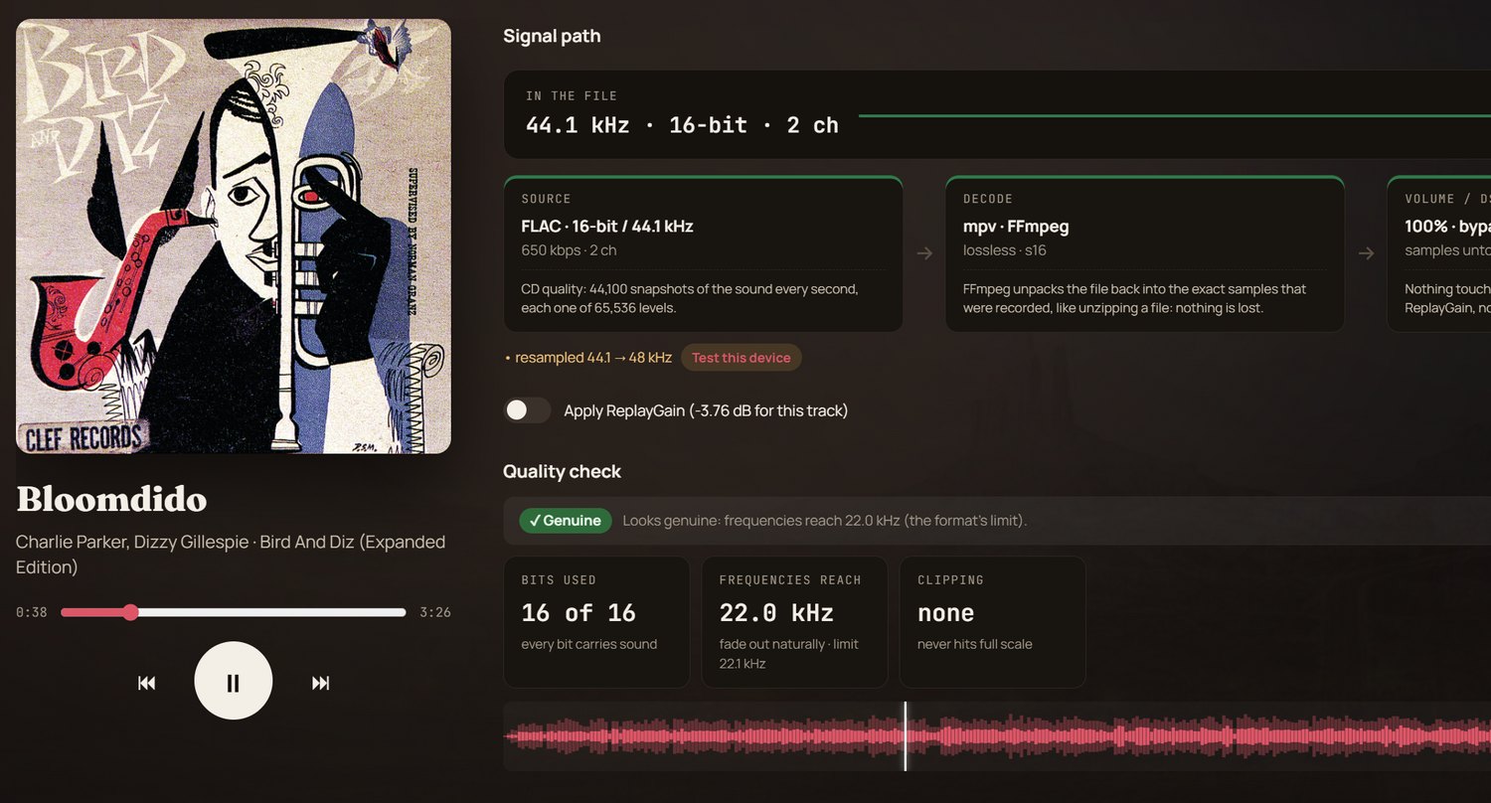Click the resampled 44.1 → 48 kHz notice
The height and width of the screenshot is (803, 1491).
point(588,358)
